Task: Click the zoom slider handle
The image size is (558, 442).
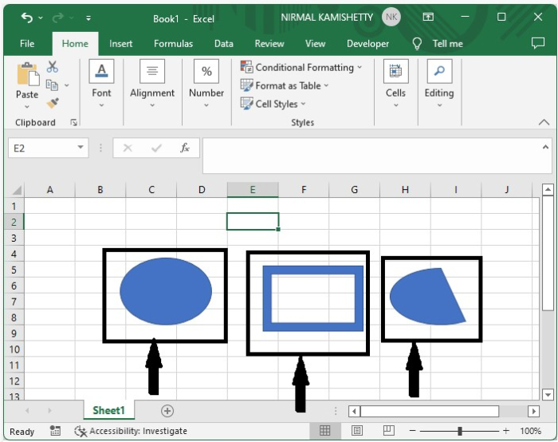Action: 460,431
